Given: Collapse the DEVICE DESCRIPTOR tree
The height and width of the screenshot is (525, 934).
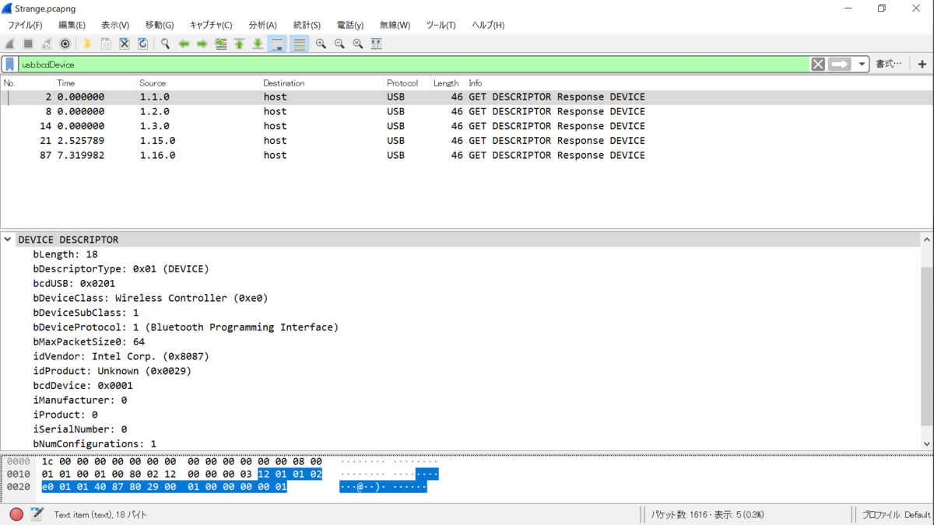Looking at the screenshot, I should click(8, 239).
